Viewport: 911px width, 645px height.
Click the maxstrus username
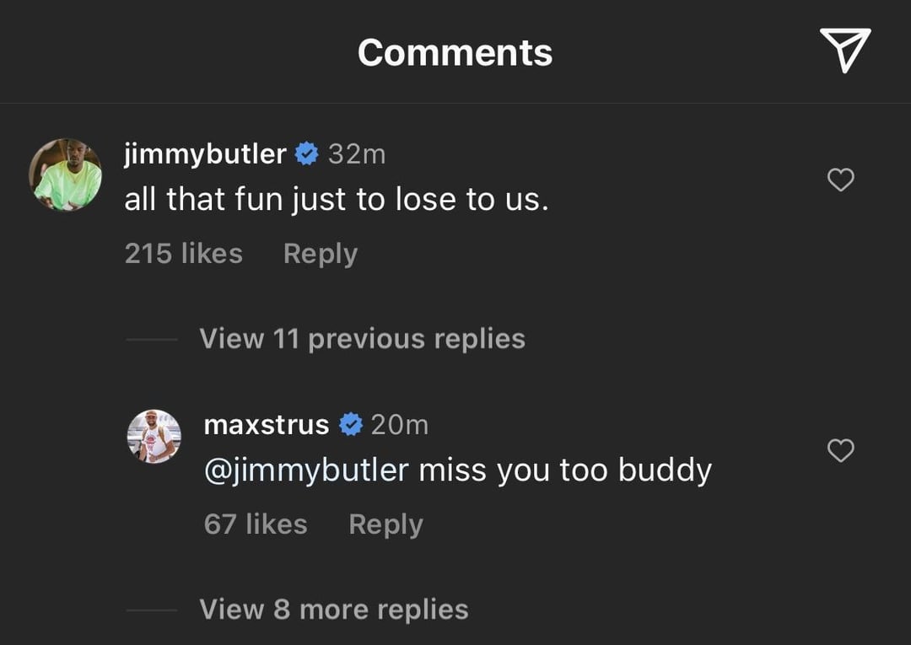(x=267, y=424)
